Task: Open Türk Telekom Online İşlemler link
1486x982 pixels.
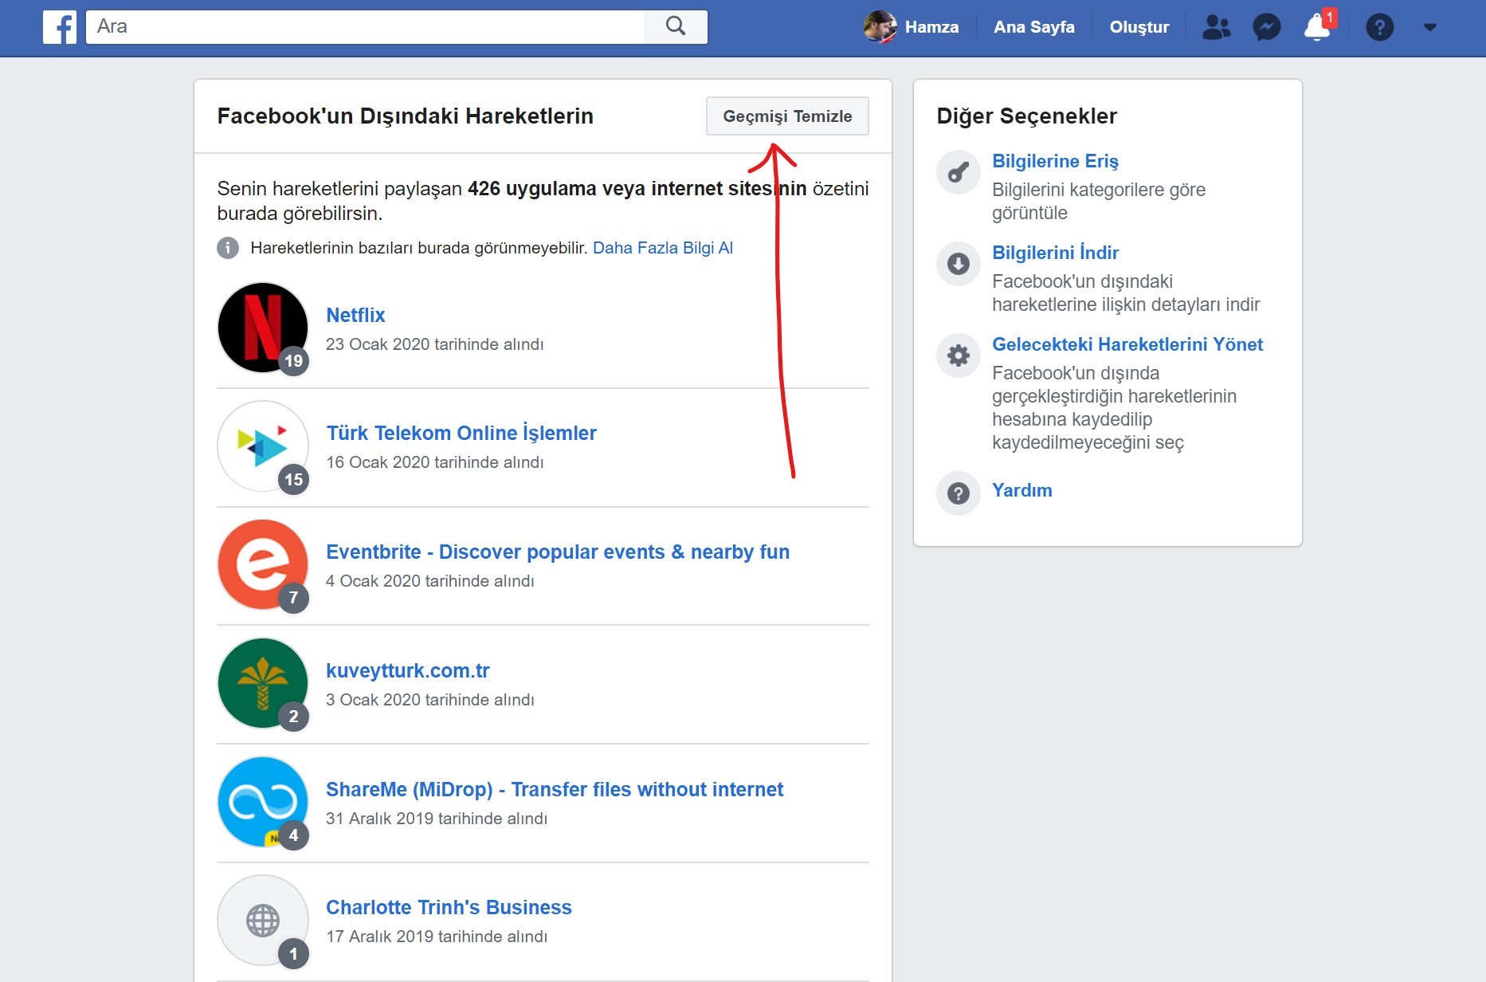Action: [461, 433]
